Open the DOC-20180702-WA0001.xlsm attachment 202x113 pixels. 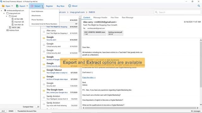tap(95, 33)
